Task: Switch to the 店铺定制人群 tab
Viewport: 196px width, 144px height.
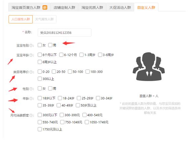Action: [x=64, y=8]
